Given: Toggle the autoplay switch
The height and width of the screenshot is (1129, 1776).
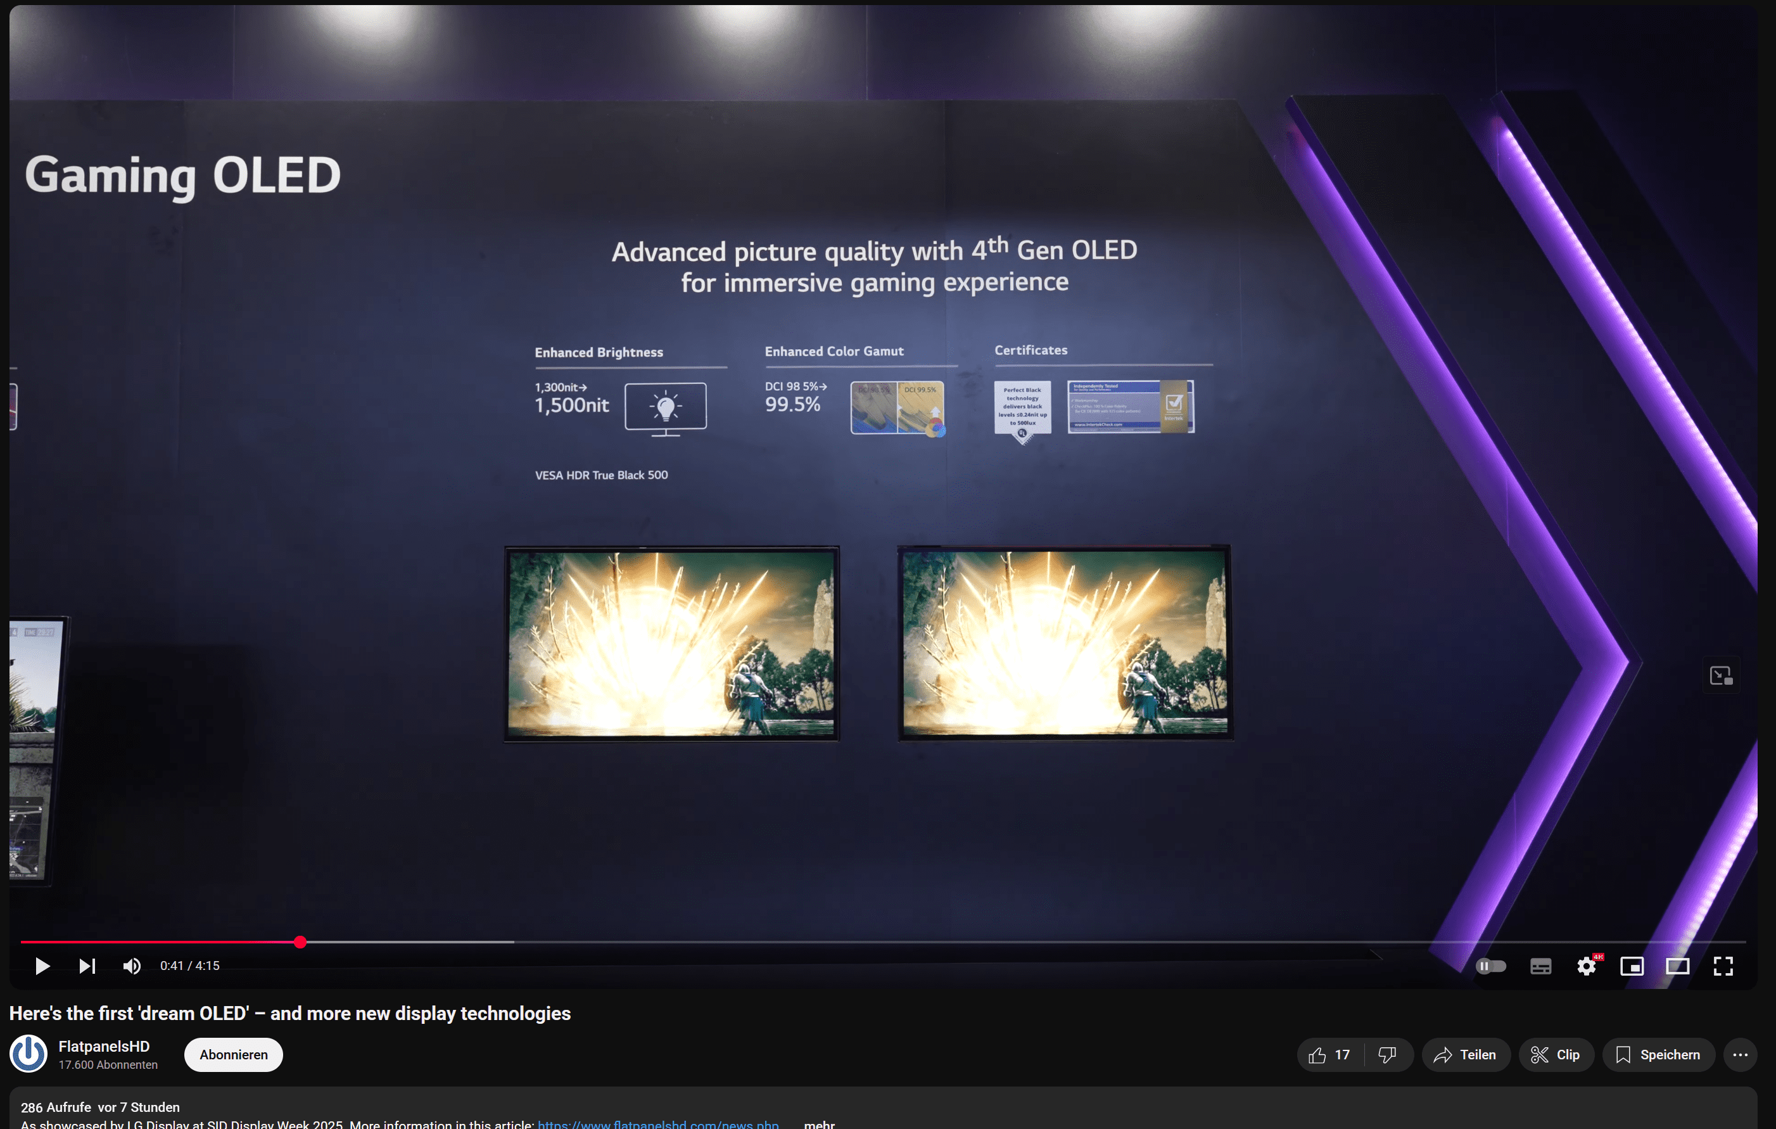Looking at the screenshot, I should 1490,966.
